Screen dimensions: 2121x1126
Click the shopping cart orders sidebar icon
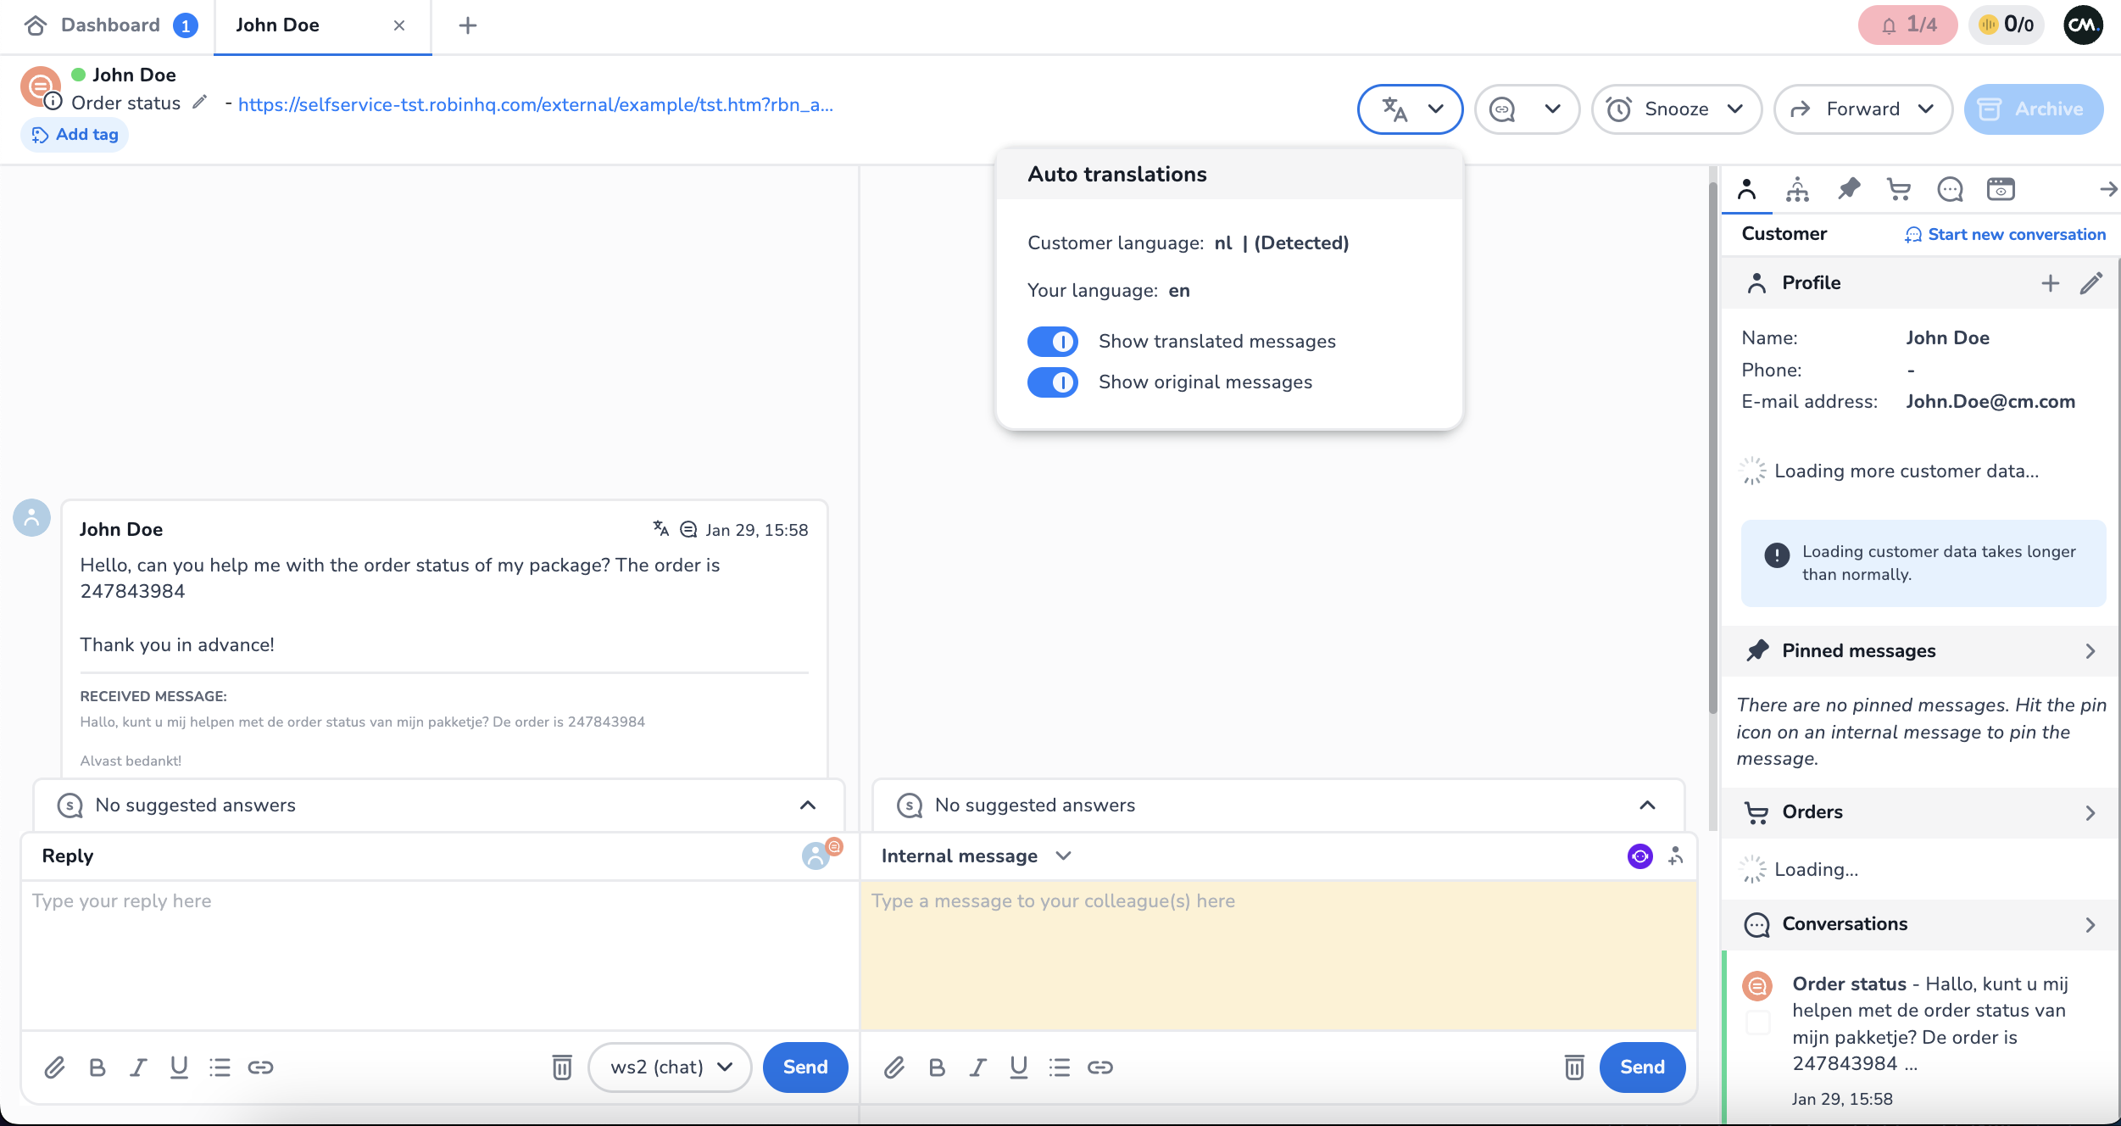1899,189
